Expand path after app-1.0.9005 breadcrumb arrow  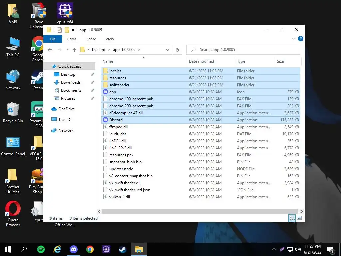pyautogui.click(x=139, y=50)
